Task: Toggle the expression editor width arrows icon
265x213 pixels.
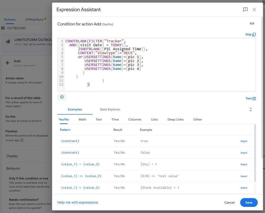Action: (x=252, y=24)
